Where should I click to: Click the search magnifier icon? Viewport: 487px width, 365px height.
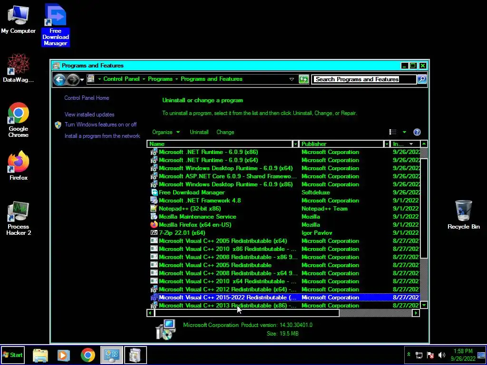pos(422,79)
